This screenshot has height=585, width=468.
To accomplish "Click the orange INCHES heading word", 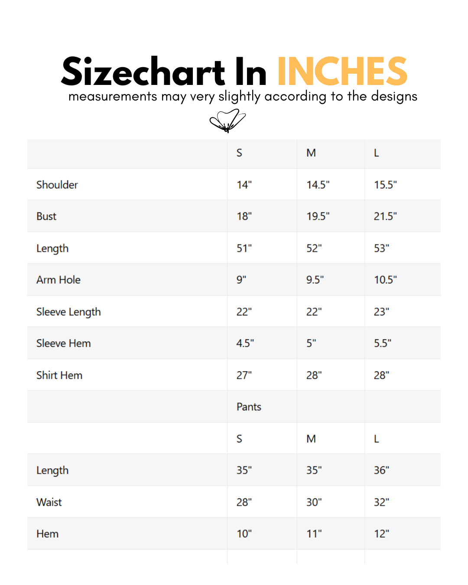I will [342, 72].
